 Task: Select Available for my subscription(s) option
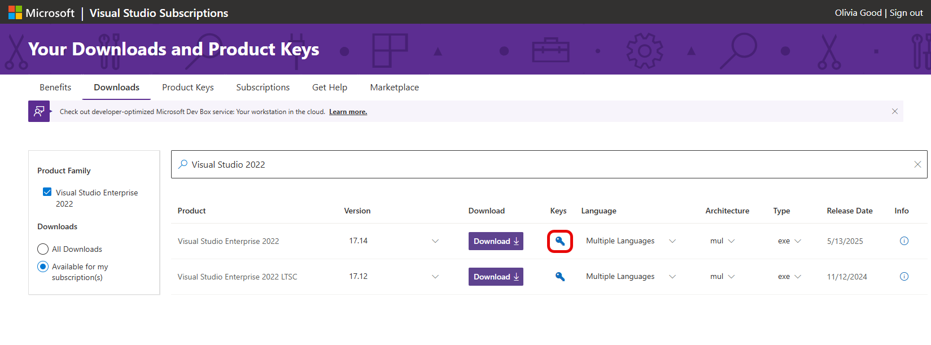(43, 267)
